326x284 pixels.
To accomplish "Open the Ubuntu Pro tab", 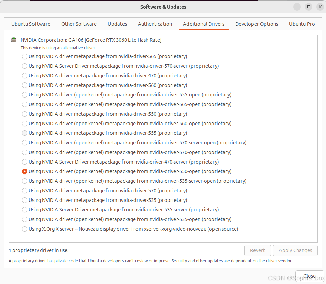I will 302,24.
